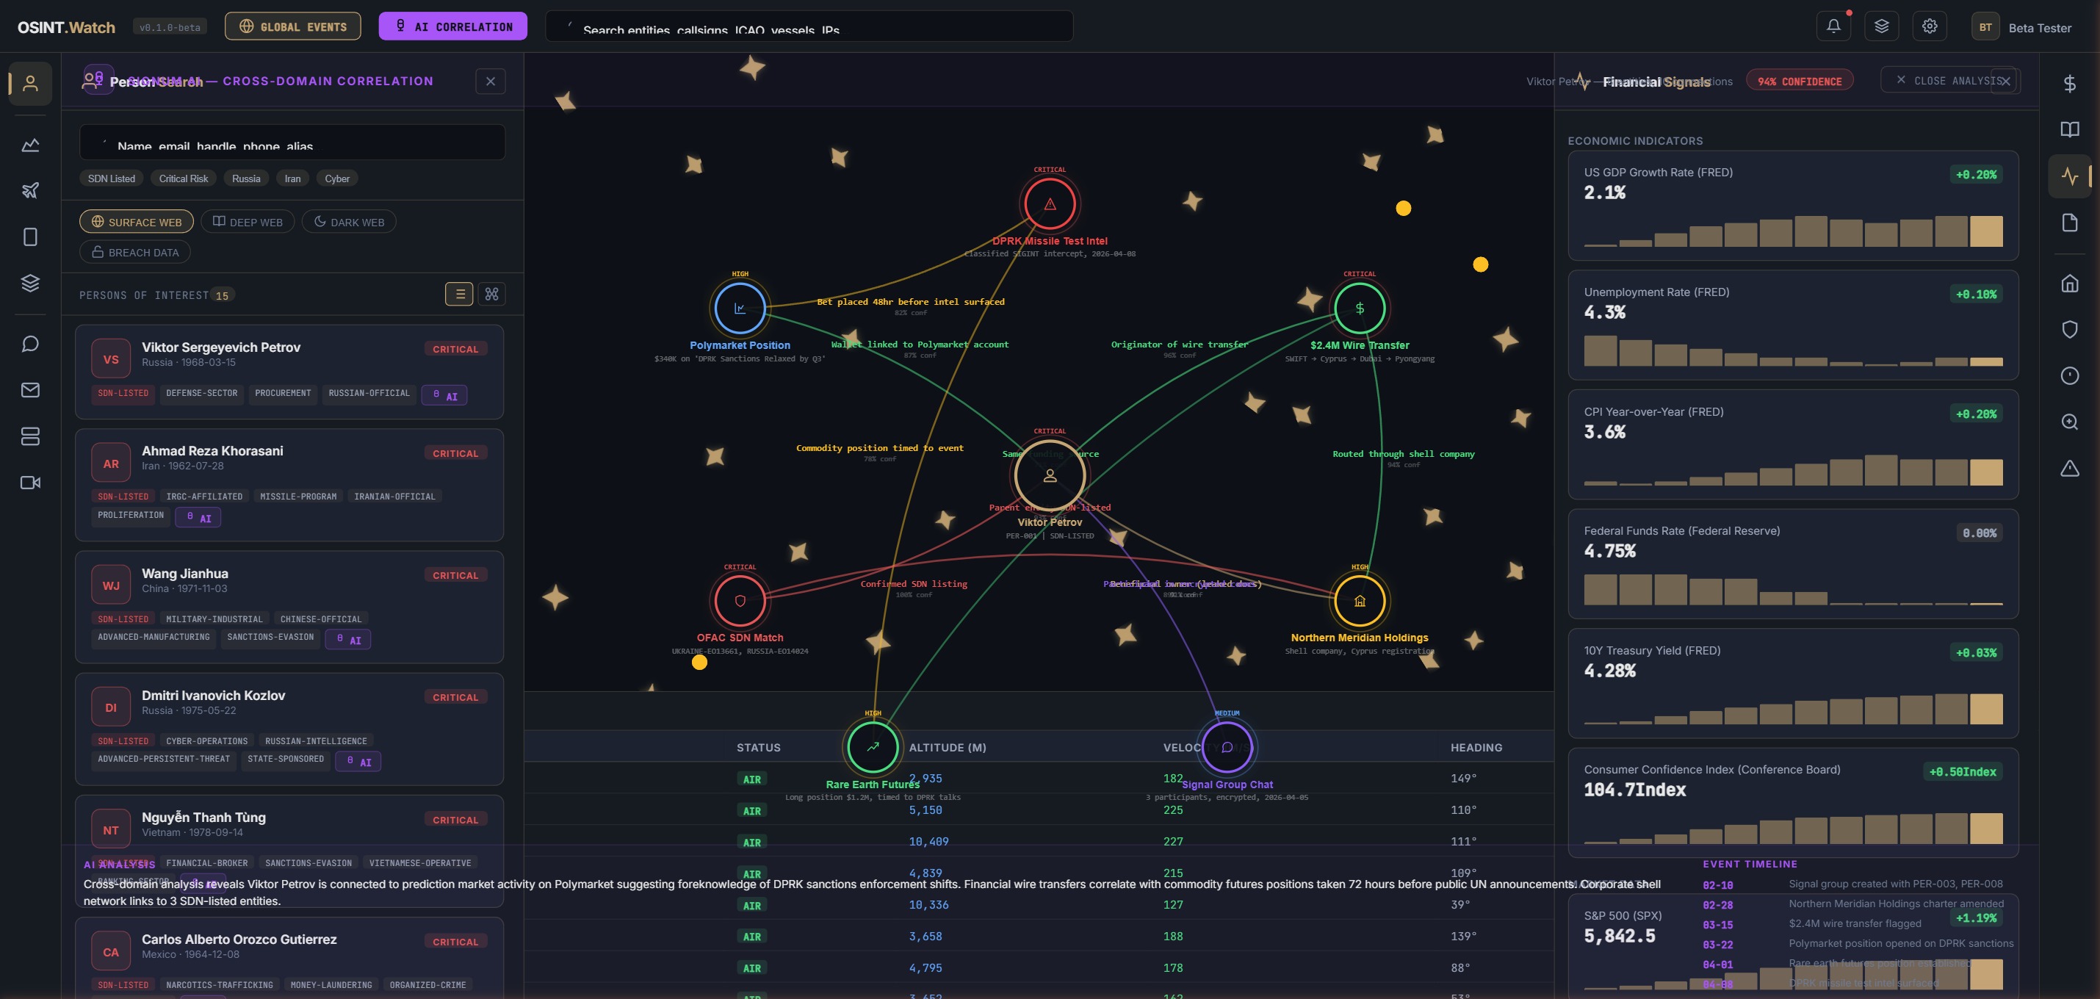
Task: Open the dollar financial panel in the right sidebar
Action: (x=2070, y=84)
